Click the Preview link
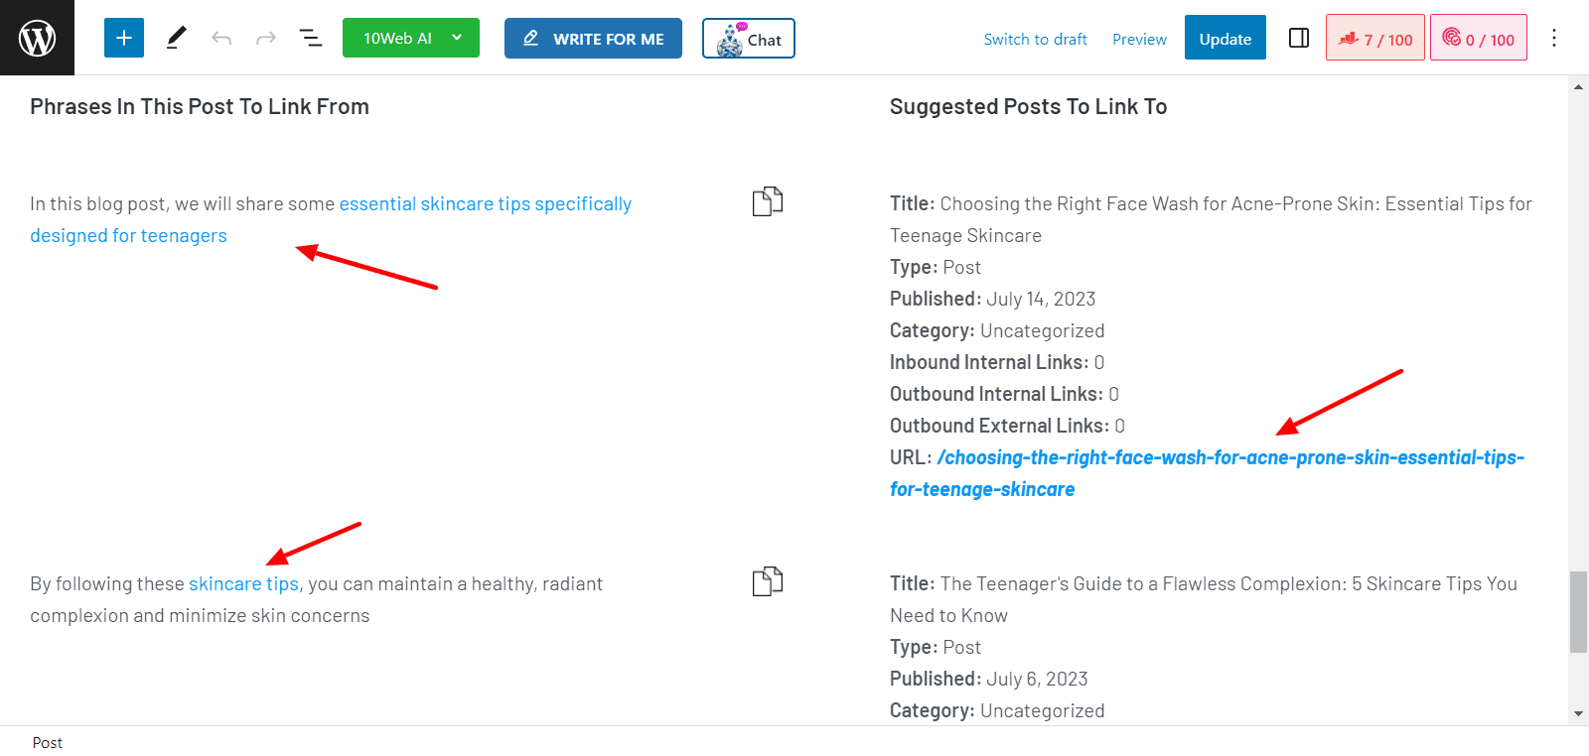Image resolution: width=1589 pixels, height=756 pixels. point(1139,39)
